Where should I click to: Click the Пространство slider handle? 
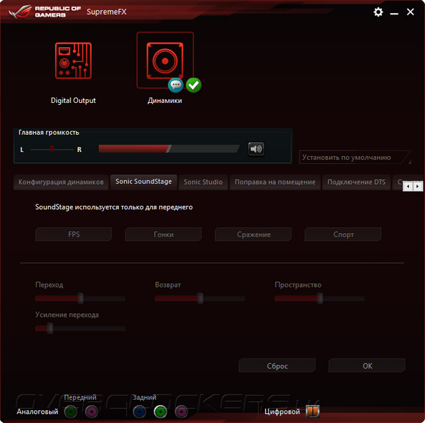(x=320, y=298)
